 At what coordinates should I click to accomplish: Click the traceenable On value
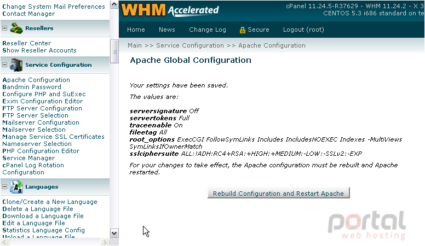click(x=178, y=125)
